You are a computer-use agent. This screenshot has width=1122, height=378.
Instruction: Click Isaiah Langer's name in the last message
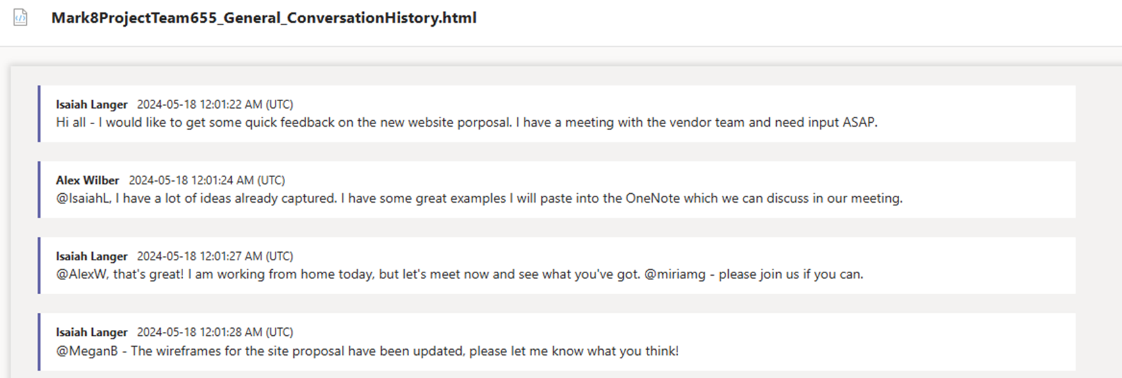point(92,333)
